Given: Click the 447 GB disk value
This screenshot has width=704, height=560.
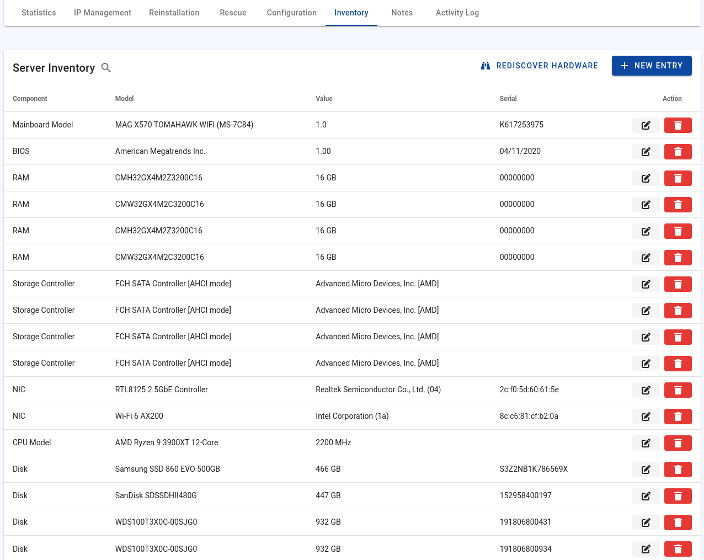Looking at the screenshot, I should pos(328,495).
